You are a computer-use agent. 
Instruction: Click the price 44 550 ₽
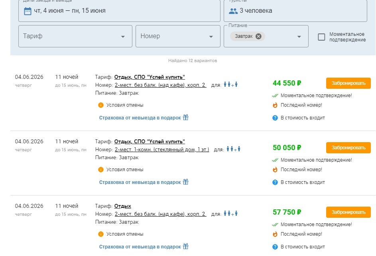(287, 83)
